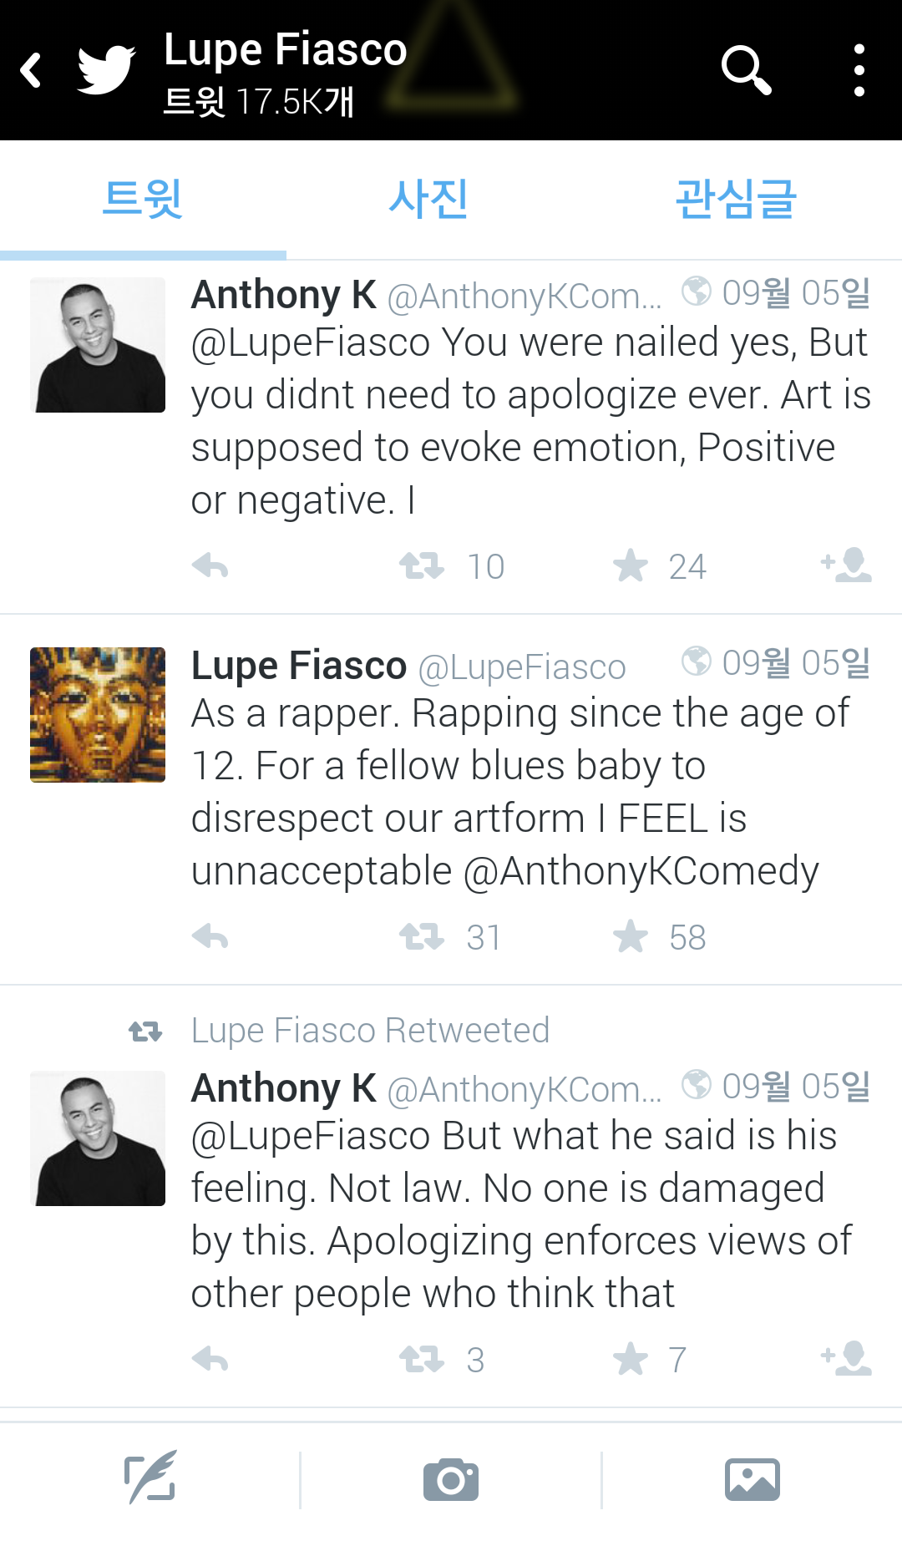
Task: Favorite Lupe Fiasco's tweet with 58 stars
Action: [x=631, y=937]
